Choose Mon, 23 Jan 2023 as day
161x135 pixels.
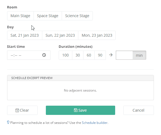(97, 35)
